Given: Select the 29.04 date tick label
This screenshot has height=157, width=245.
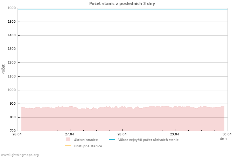Looking at the screenshot, I should 175,134.
